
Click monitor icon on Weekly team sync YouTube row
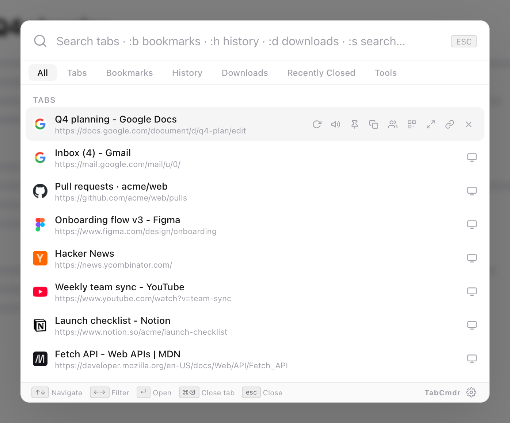click(472, 292)
